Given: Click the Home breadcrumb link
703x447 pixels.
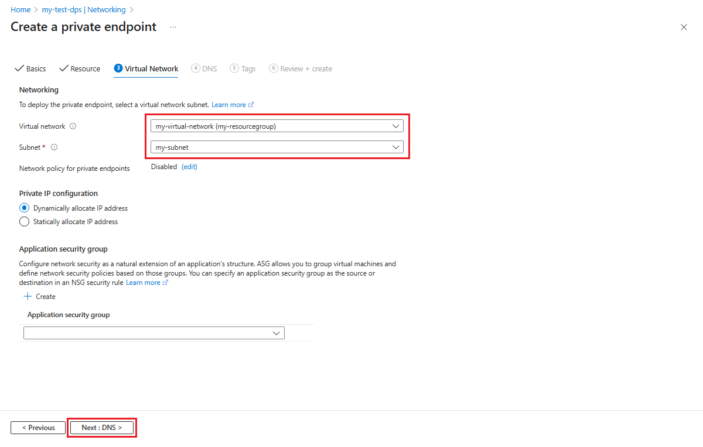Looking at the screenshot, I should tap(21, 9).
